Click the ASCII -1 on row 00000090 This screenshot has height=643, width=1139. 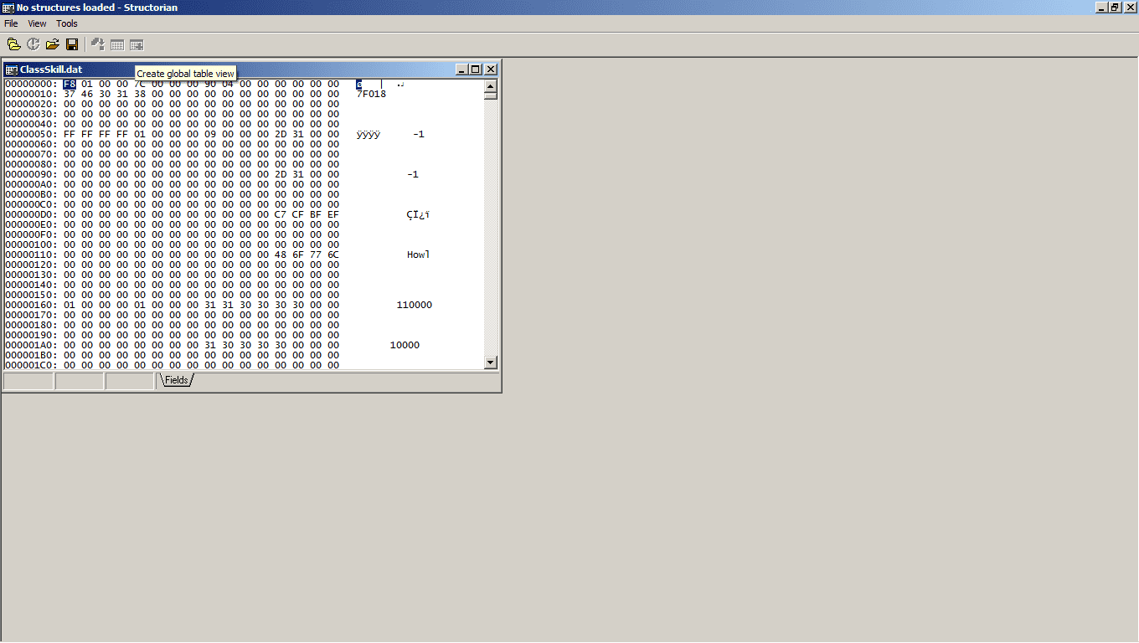point(412,174)
